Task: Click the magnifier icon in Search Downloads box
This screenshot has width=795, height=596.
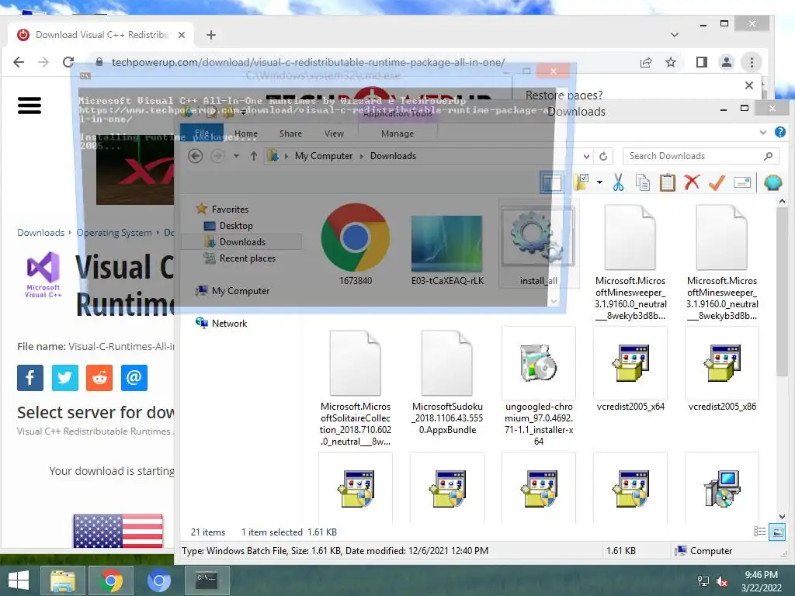Action: (768, 156)
